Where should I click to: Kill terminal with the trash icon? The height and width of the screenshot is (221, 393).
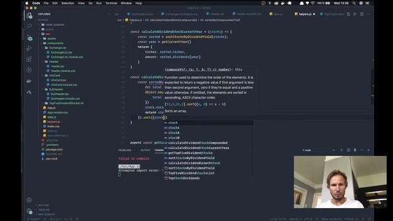pos(355,150)
